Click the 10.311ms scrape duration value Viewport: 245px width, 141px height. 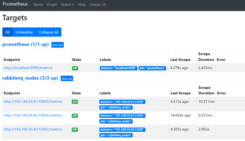tap(206, 102)
